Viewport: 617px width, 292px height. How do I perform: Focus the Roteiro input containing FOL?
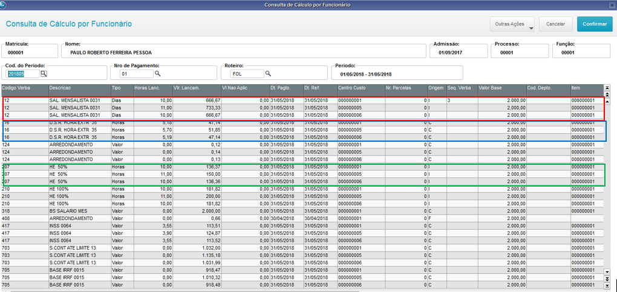pos(247,74)
